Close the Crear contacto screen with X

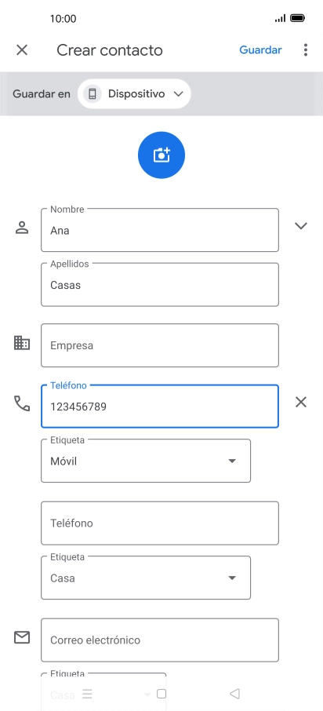[22, 50]
